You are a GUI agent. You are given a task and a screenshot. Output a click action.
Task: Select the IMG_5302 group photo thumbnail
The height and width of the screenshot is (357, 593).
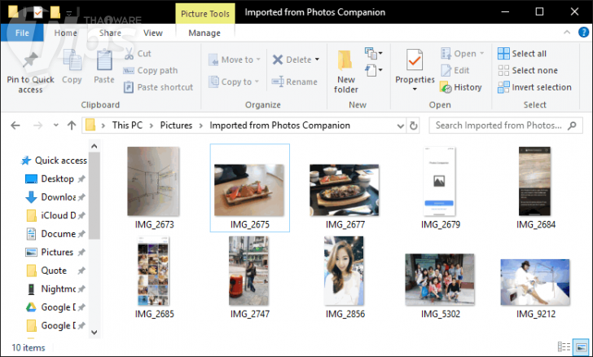(440, 280)
